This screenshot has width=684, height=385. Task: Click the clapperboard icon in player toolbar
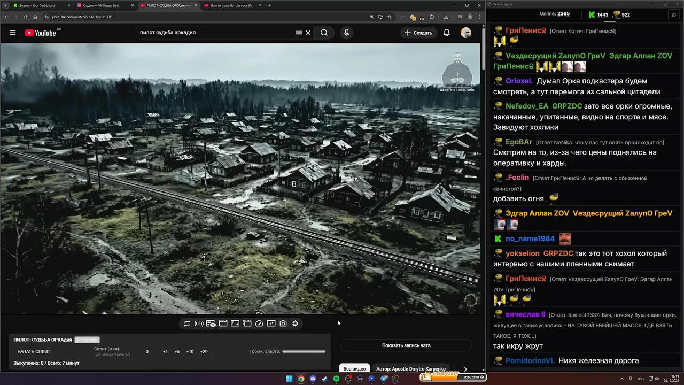pos(223,324)
